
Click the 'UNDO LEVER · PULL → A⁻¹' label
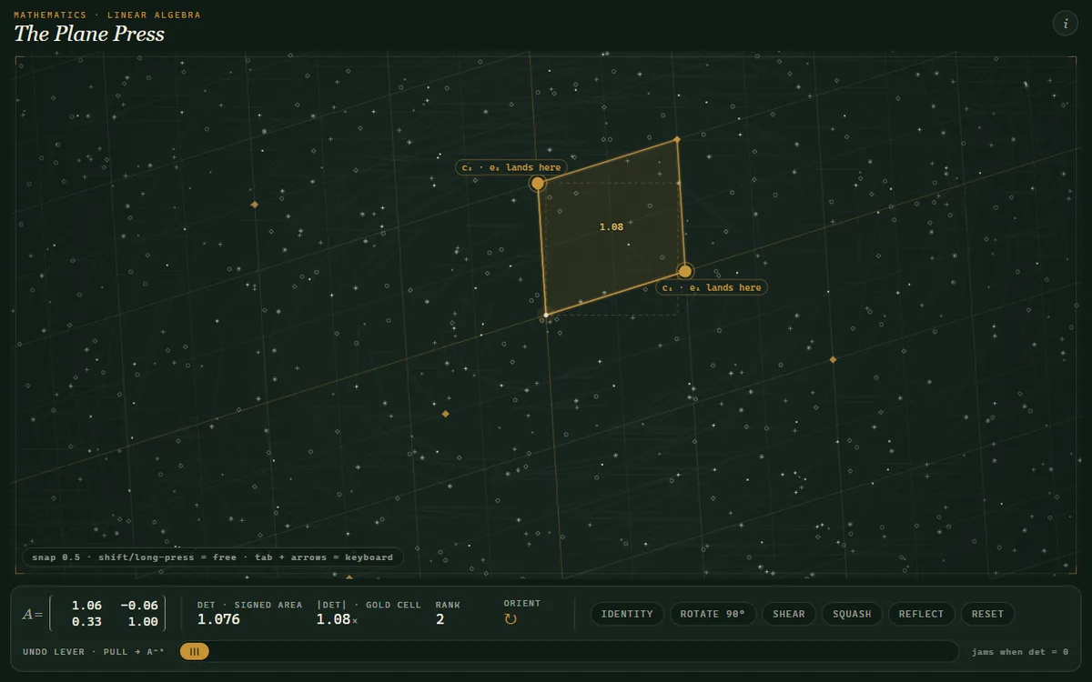click(x=94, y=652)
